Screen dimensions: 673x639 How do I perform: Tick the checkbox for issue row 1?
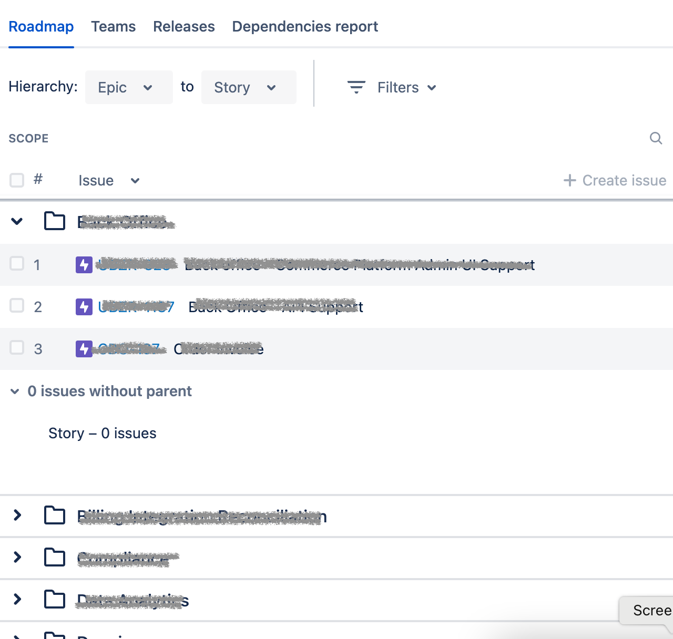pos(17,265)
